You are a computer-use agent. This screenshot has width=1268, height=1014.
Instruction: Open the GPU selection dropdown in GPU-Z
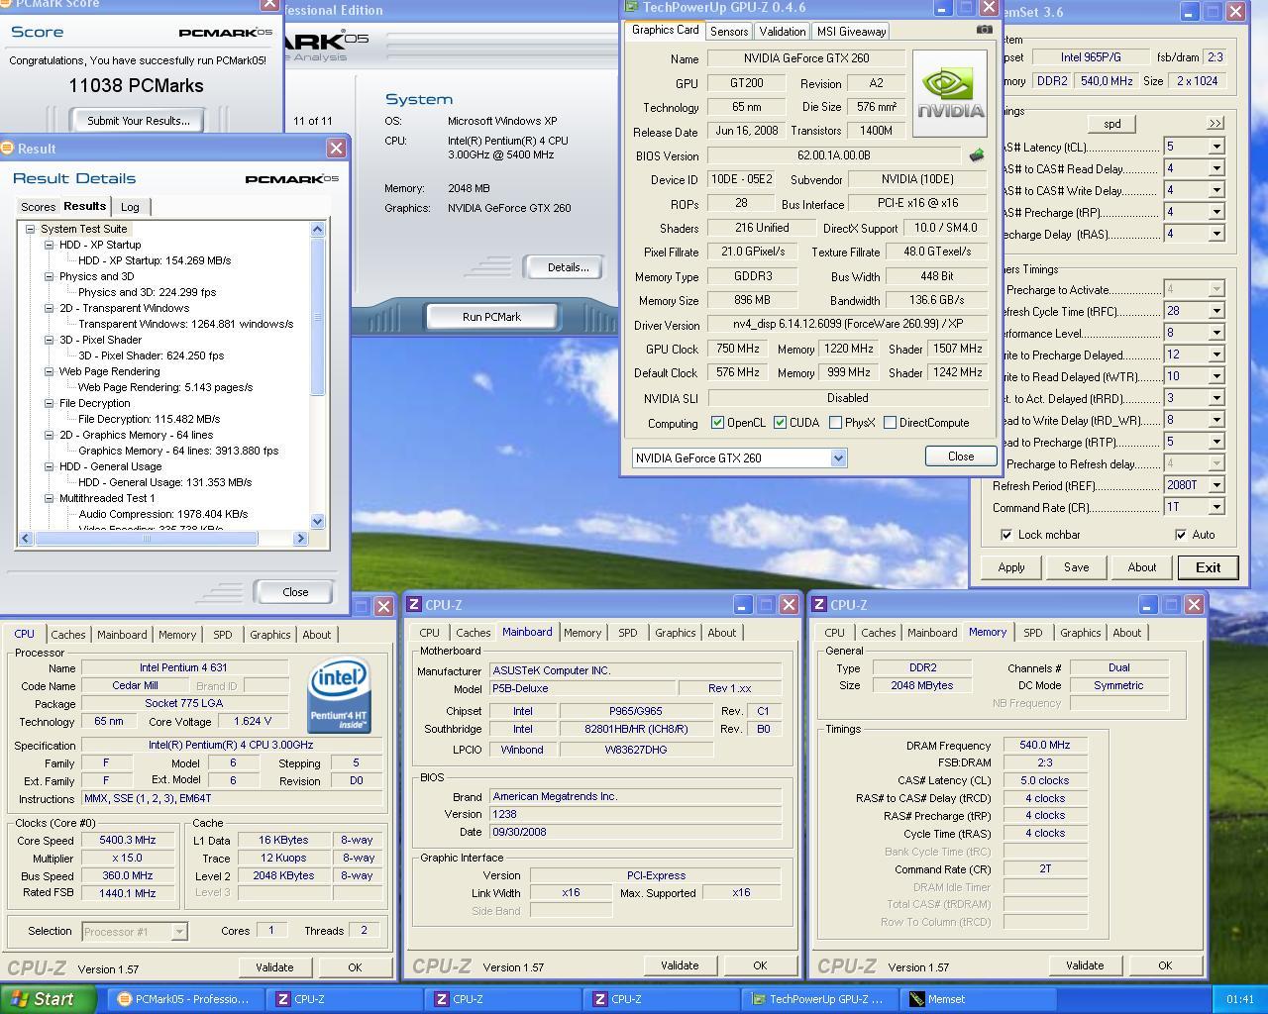pyautogui.click(x=838, y=457)
